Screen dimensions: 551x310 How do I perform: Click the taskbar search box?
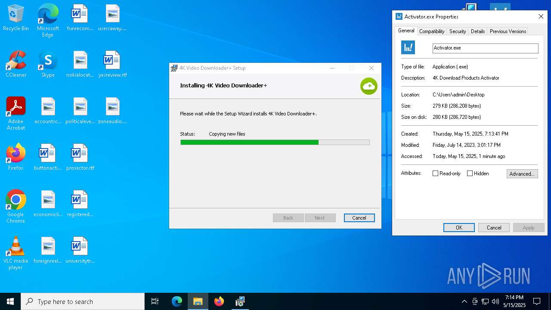[83, 301]
